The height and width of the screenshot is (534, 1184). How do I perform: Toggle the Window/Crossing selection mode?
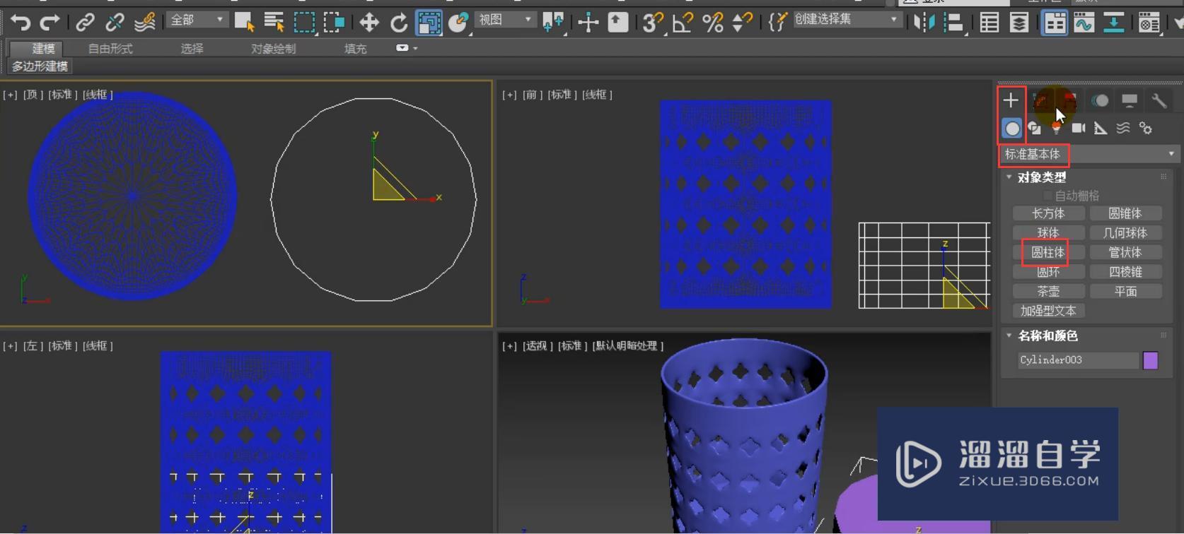click(334, 23)
